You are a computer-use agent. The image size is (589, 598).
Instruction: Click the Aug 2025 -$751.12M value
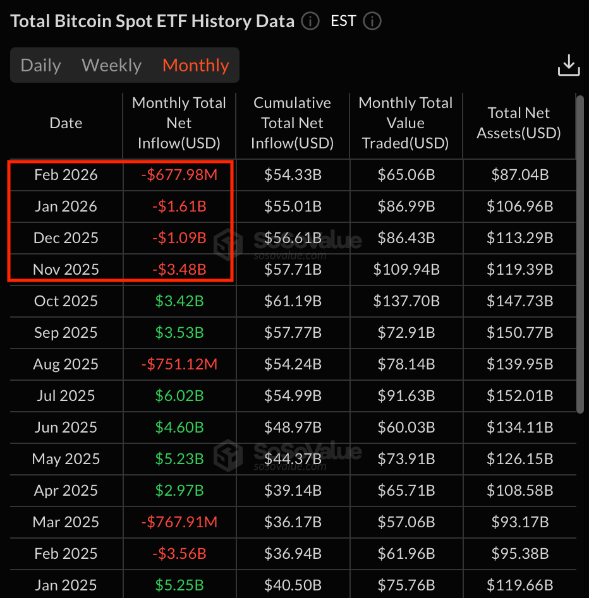(x=179, y=364)
